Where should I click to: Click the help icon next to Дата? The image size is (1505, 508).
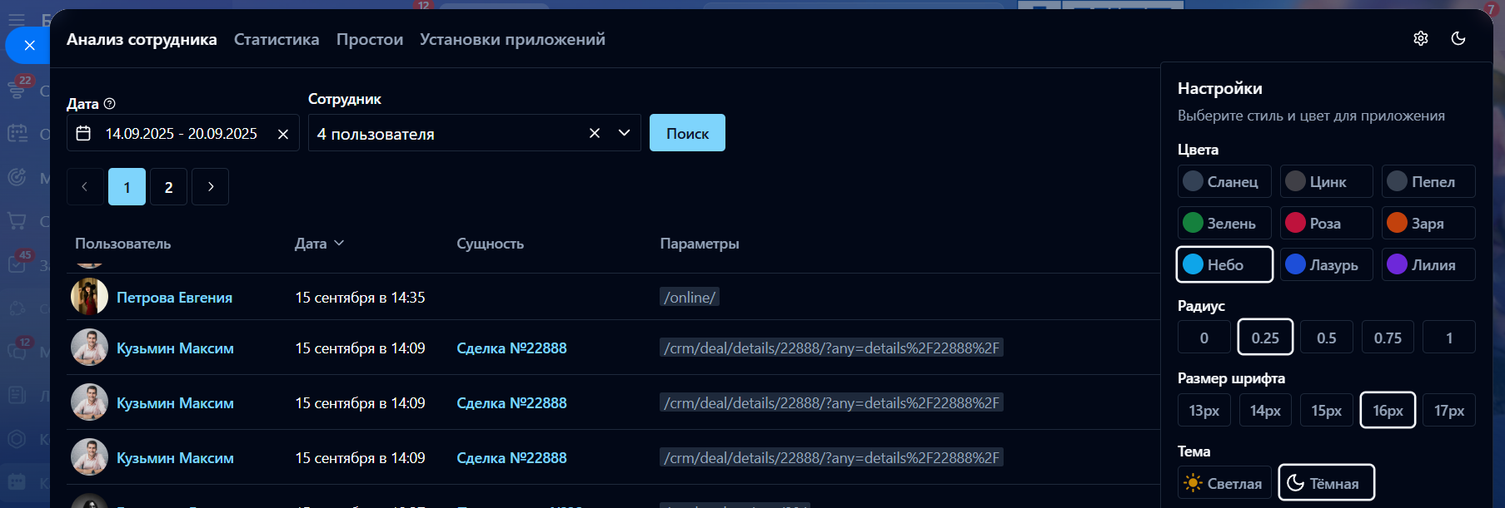coord(110,104)
